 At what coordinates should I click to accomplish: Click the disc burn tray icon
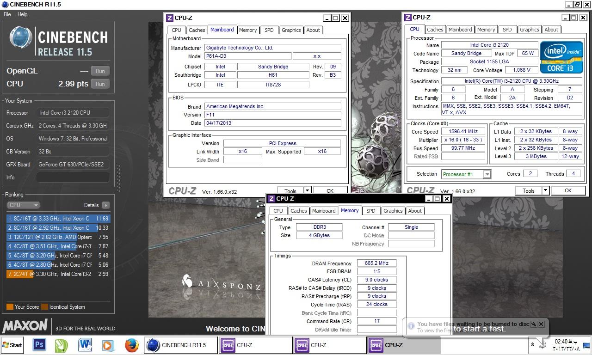click(543, 345)
